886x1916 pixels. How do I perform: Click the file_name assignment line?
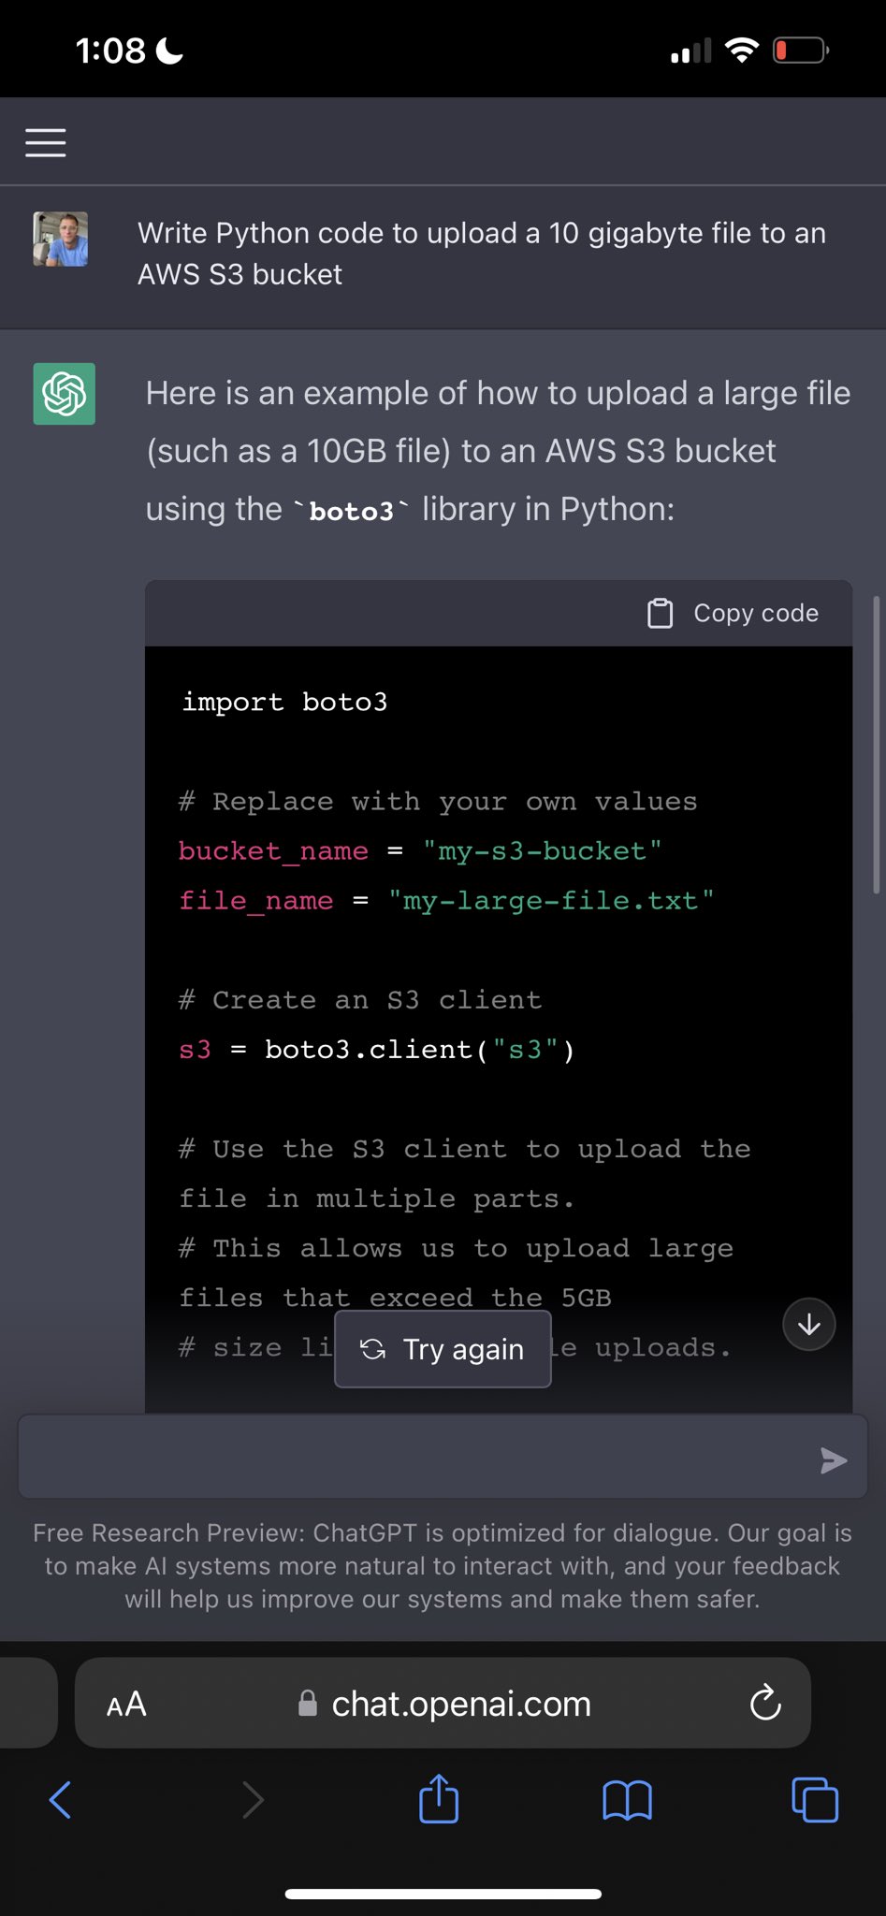click(x=446, y=901)
